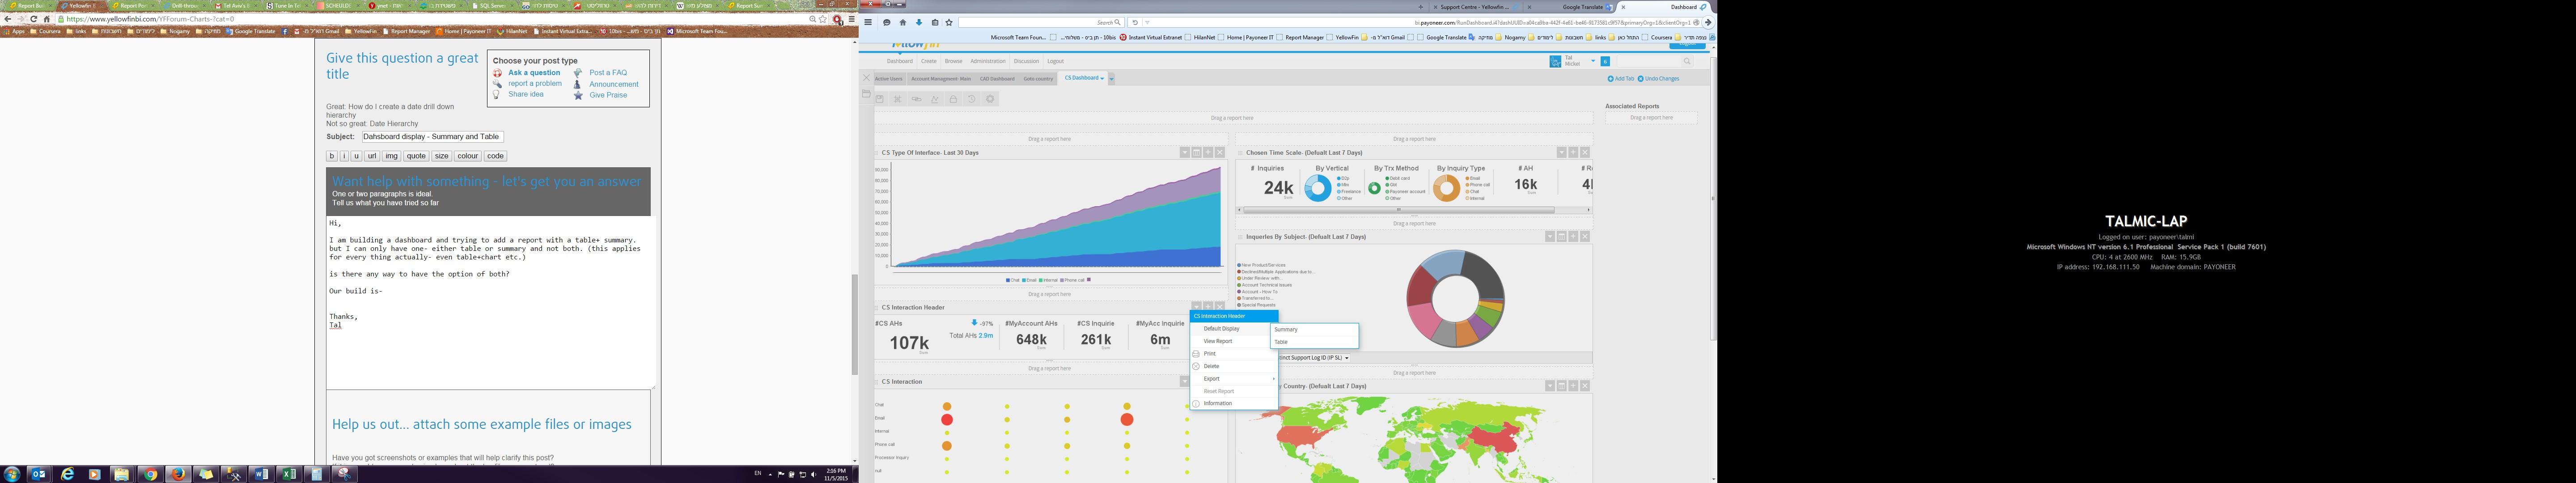Open the Yellowfin Administration menu item
Screen dimensions: 2576x483
988,61
